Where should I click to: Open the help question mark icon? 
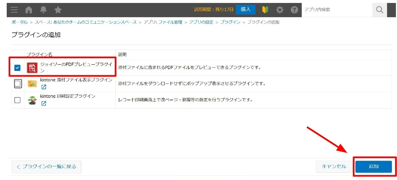click(x=294, y=10)
